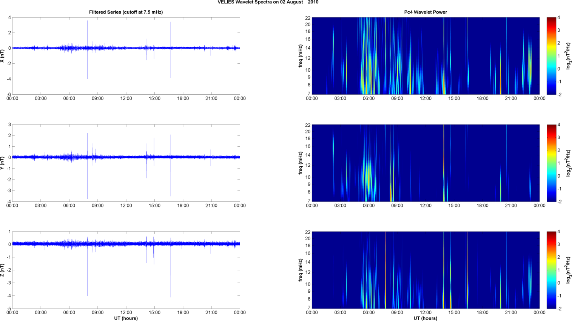Select the "X (nT)" axis label
Screen dimensions: 572x321
(x=3, y=56)
